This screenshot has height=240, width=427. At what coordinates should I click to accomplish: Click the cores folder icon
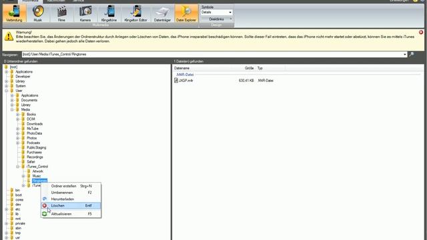point(12,200)
